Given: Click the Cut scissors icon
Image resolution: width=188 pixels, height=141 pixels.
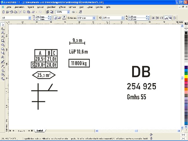Looking at the screenshot, I should [x=21, y=12].
